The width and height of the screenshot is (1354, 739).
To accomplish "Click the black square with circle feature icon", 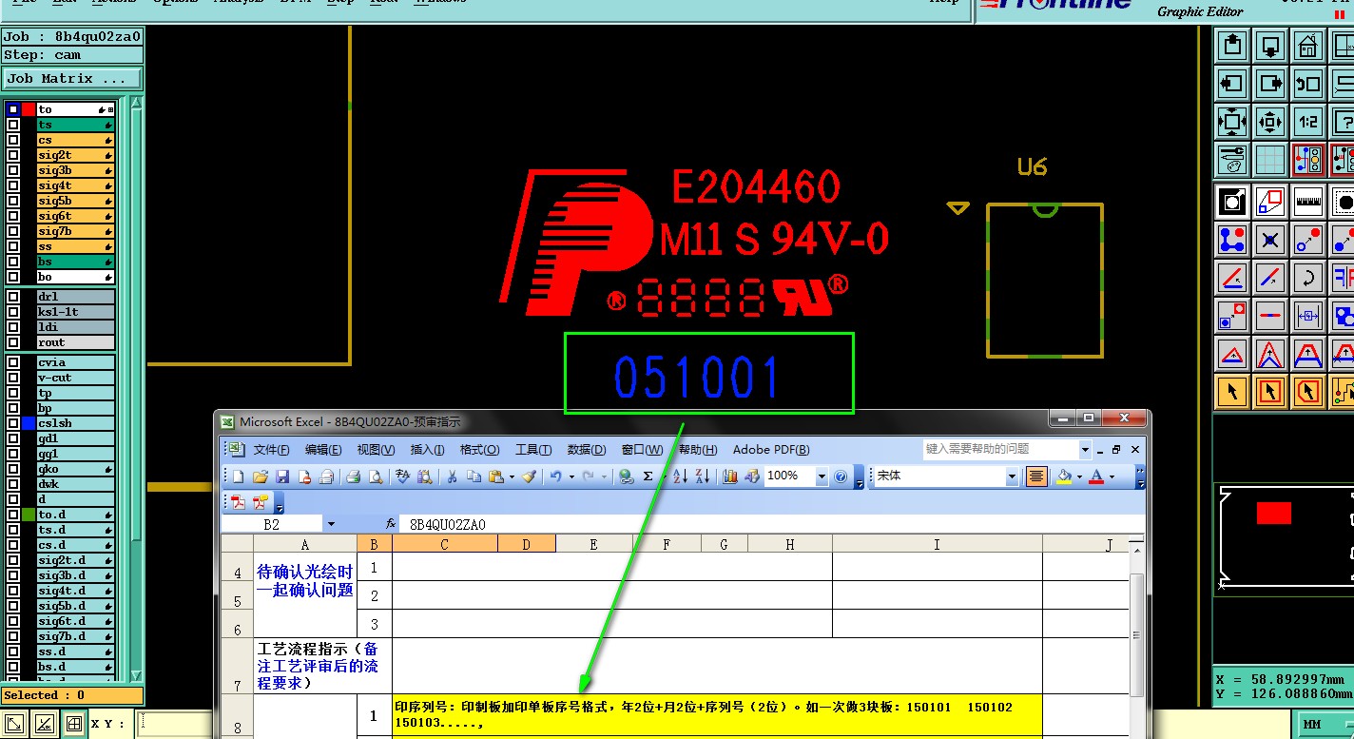I will 1232,202.
